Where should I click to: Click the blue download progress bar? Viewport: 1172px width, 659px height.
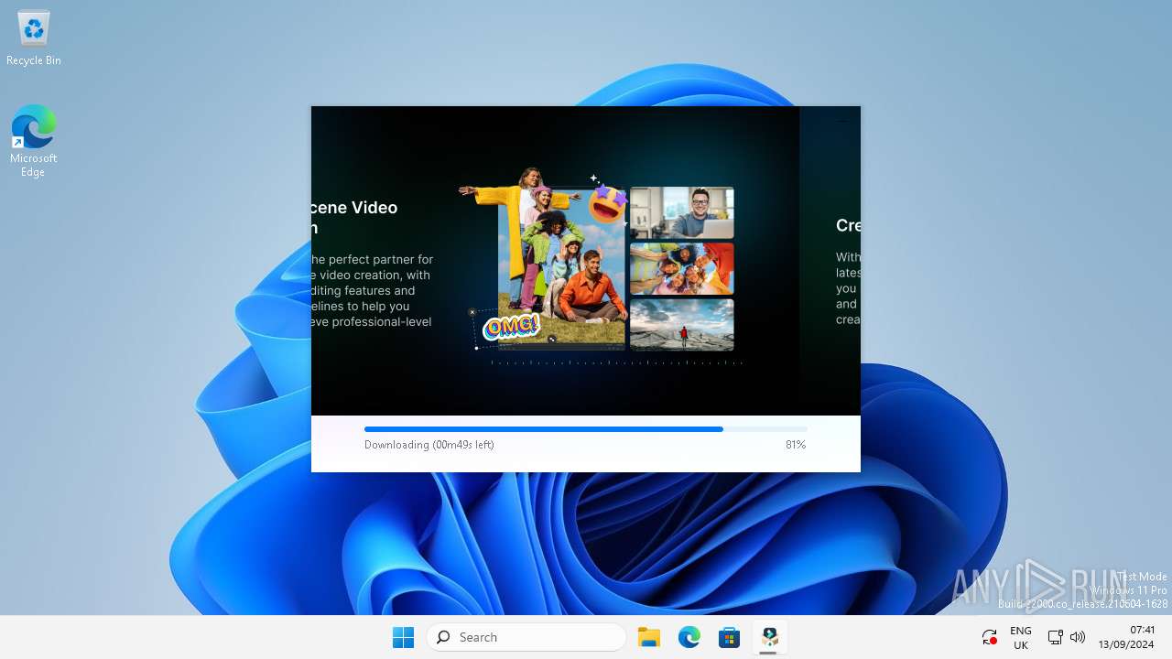[586, 429]
